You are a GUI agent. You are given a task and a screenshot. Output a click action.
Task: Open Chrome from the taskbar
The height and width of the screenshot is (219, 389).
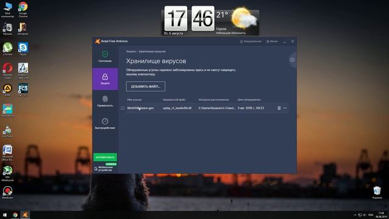pyautogui.click(x=15, y=215)
